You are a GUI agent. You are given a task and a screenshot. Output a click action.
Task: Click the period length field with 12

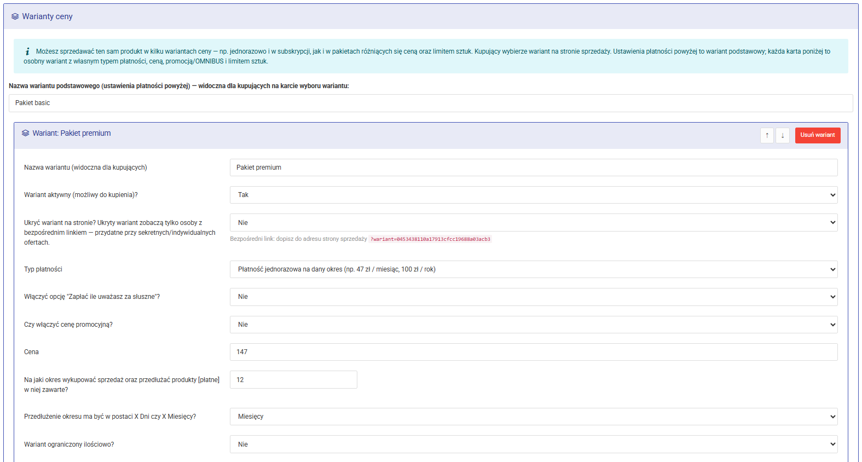tap(293, 380)
